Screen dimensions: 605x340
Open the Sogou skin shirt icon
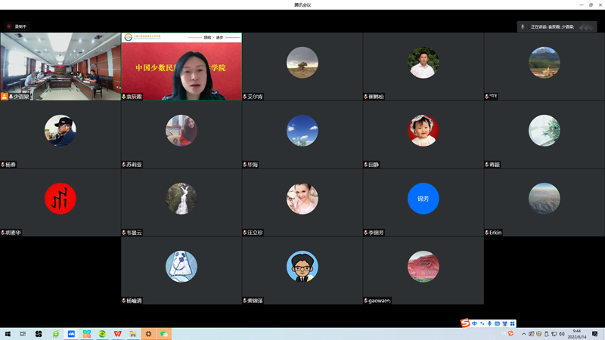click(504, 323)
